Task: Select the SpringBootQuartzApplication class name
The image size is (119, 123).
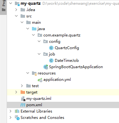Action: tap(76, 67)
